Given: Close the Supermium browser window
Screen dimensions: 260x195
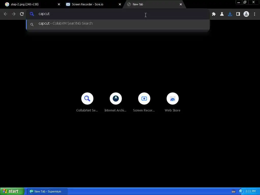Looking at the screenshot, I should 254,2.
